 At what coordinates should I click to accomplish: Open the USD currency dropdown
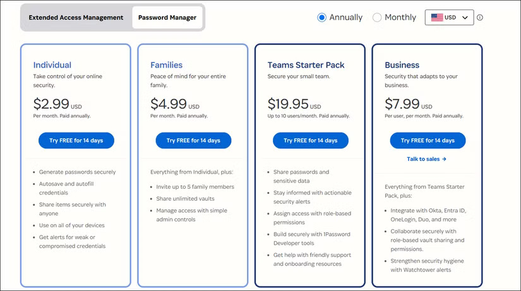pyautogui.click(x=450, y=18)
